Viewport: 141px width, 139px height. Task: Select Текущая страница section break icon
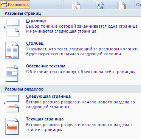(12, 126)
